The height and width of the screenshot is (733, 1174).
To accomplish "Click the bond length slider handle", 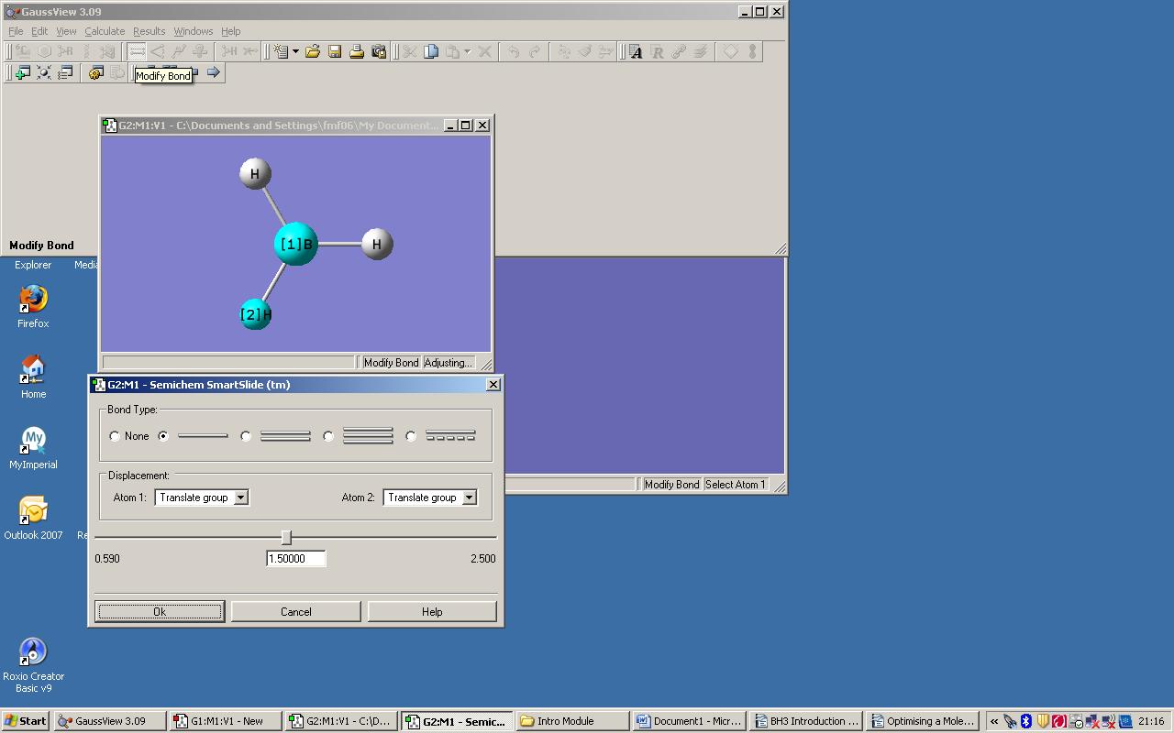I will tap(286, 538).
